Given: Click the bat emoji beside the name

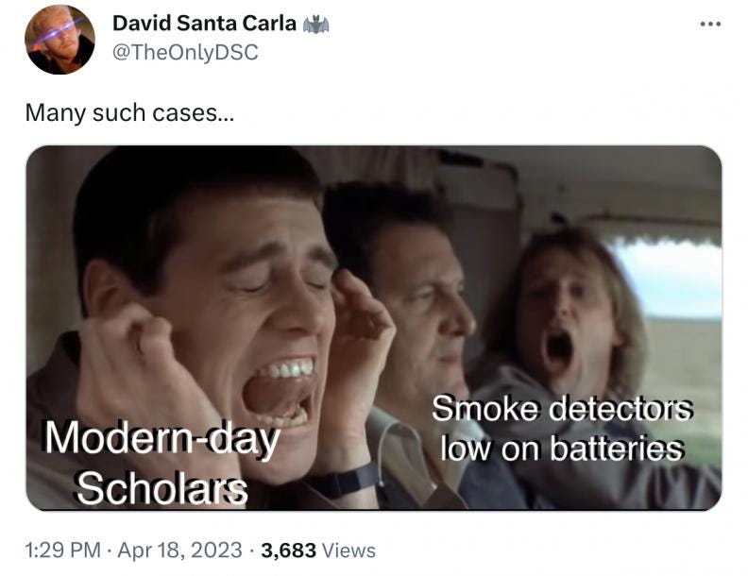Looking at the screenshot, I should [315, 24].
